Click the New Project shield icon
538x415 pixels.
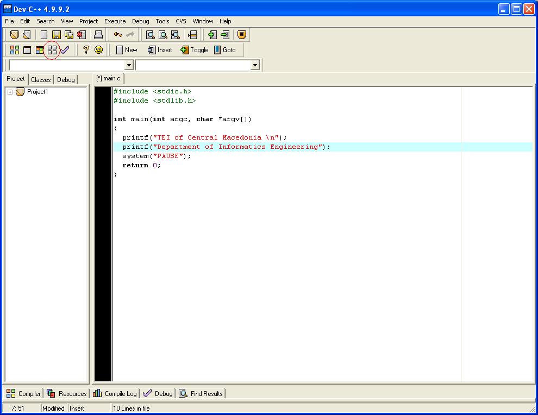pyautogui.click(x=15, y=35)
